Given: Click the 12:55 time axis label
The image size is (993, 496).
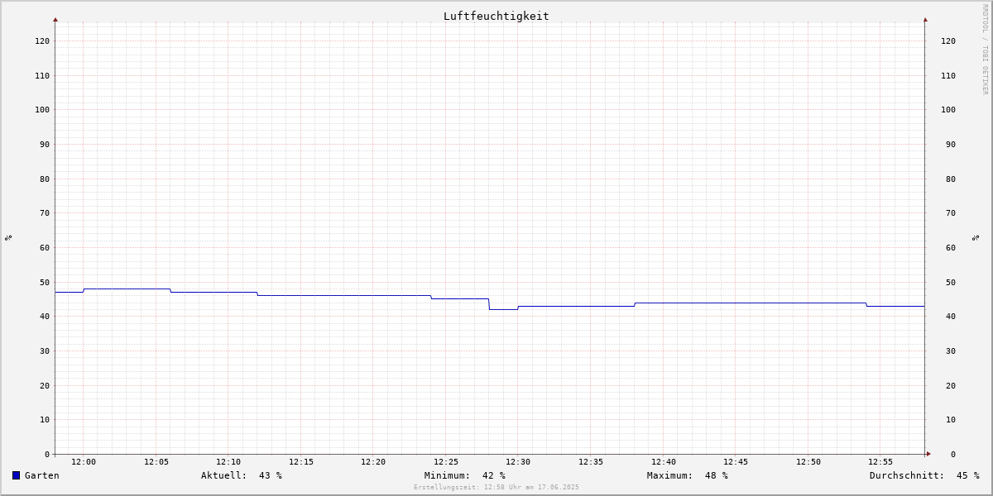Looking at the screenshot, I should click(880, 462).
